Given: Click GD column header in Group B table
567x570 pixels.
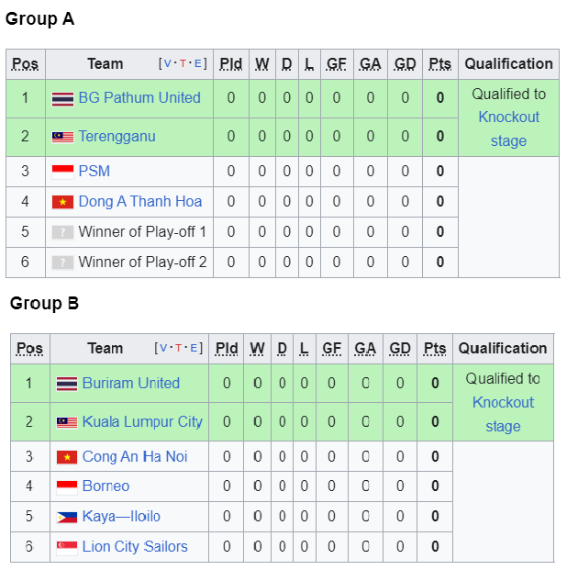Looking at the screenshot, I should pos(400,349).
